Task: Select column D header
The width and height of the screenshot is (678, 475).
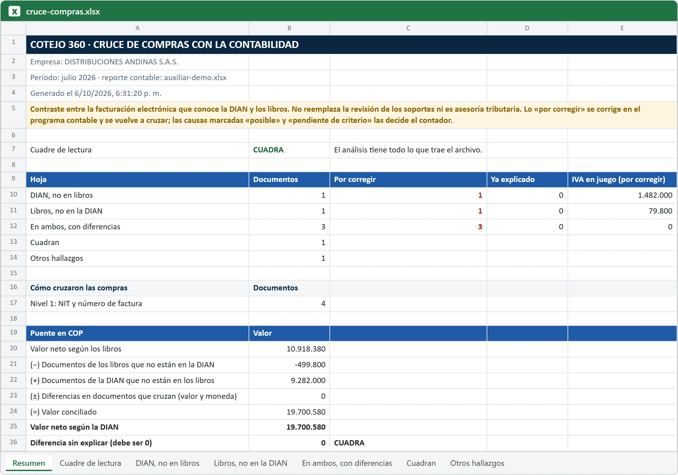Action: pos(527,28)
